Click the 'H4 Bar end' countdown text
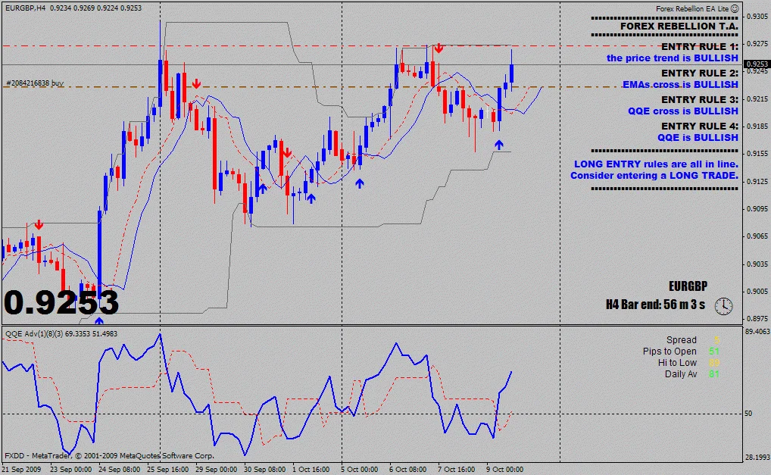This screenshot has width=771, height=475. (x=655, y=305)
